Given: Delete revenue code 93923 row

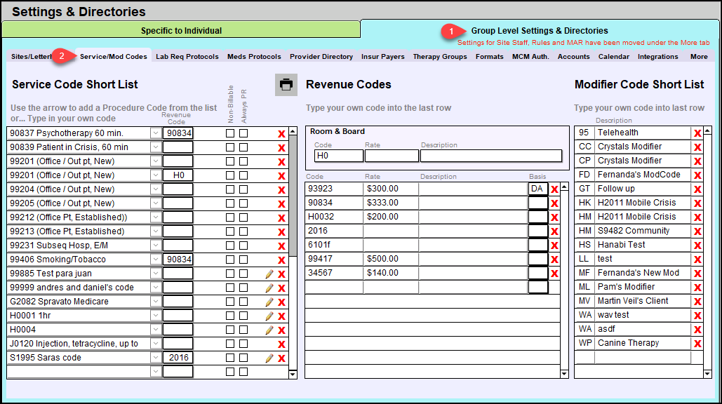Looking at the screenshot, I should pyautogui.click(x=554, y=189).
